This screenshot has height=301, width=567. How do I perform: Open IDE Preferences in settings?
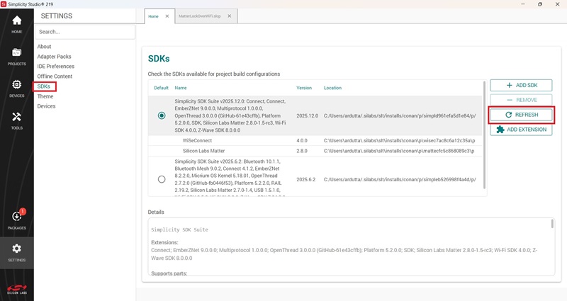pos(55,67)
